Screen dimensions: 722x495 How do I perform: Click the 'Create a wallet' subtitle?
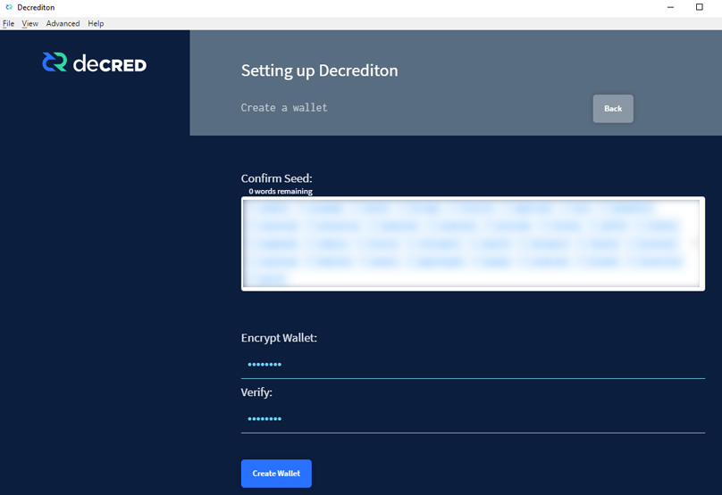click(284, 108)
